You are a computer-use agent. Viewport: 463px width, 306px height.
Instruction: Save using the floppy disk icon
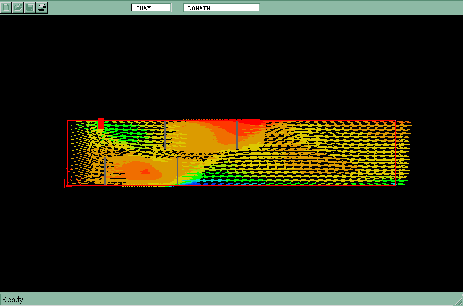[x=30, y=7]
